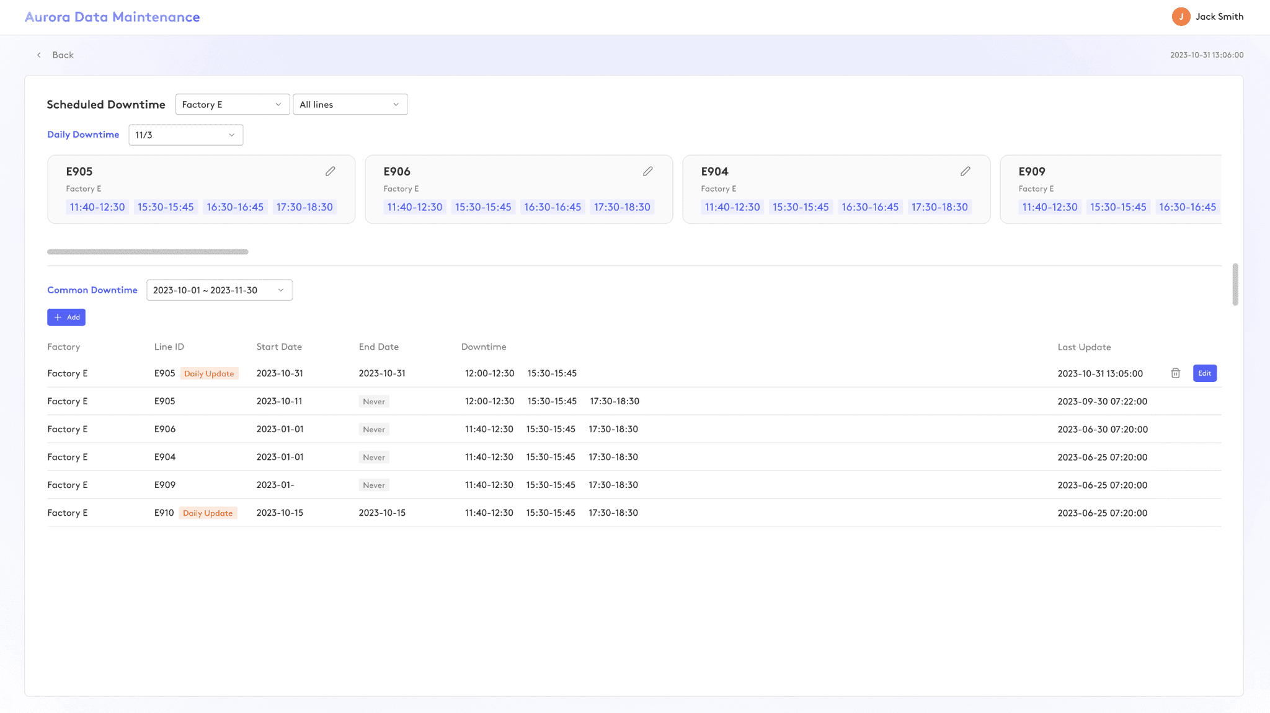Click the Line ID column header
Screen dimensions: 1270x713
[169, 347]
